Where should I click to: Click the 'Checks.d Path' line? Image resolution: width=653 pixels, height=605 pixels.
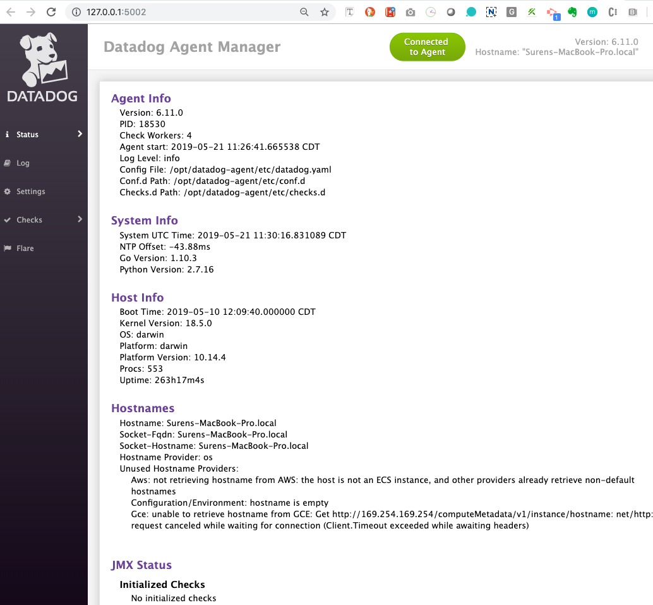(222, 192)
